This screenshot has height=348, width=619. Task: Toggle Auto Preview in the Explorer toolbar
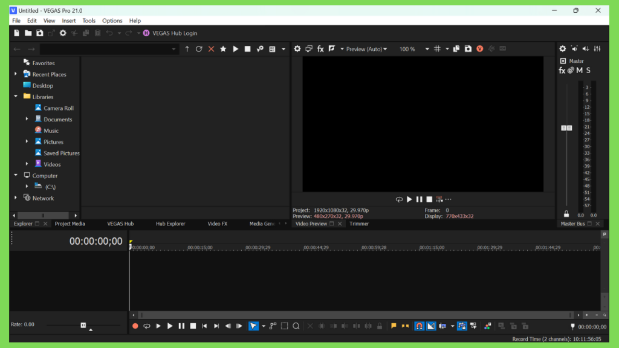(260, 49)
